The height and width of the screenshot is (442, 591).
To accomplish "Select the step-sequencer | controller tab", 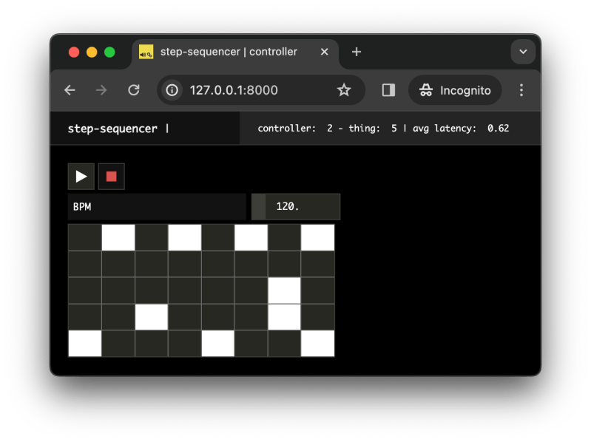I will [235, 52].
